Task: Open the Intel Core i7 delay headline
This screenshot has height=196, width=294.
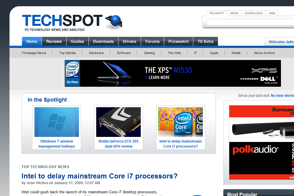Action: point(99,176)
